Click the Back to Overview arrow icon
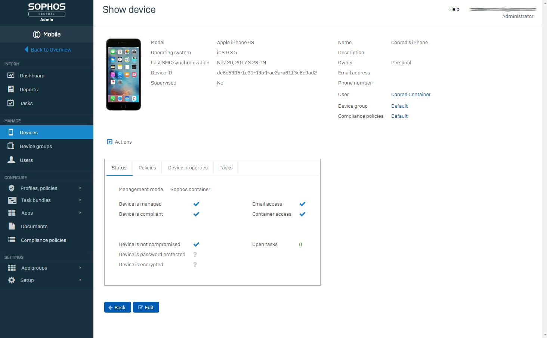The height and width of the screenshot is (338, 547). point(27,49)
